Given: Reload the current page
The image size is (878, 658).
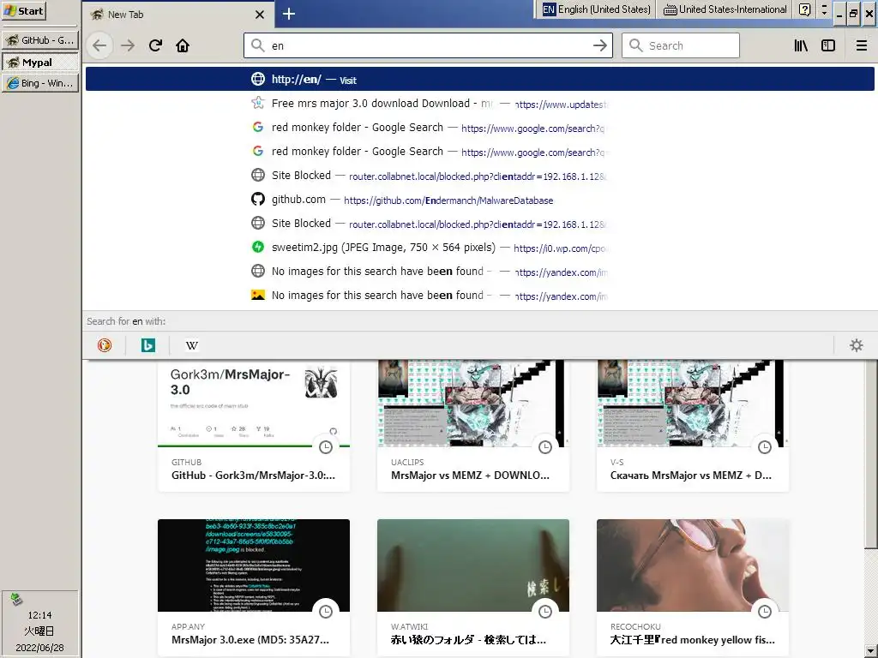Looking at the screenshot, I should click(156, 45).
